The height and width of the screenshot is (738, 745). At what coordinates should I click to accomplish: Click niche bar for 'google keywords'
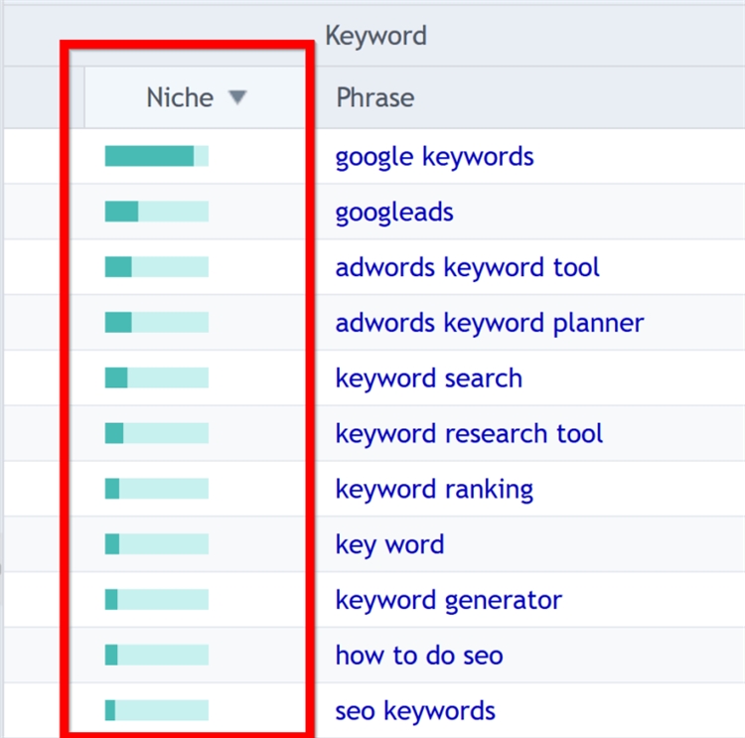point(157,156)
